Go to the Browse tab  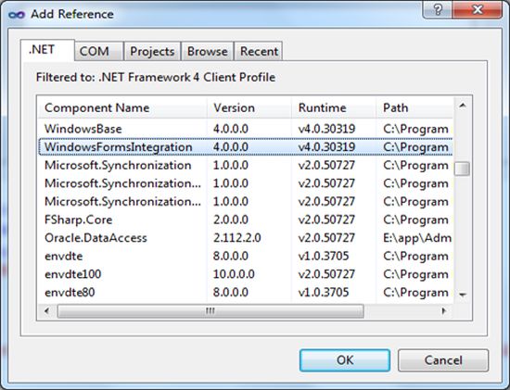[x=207, y=51]
